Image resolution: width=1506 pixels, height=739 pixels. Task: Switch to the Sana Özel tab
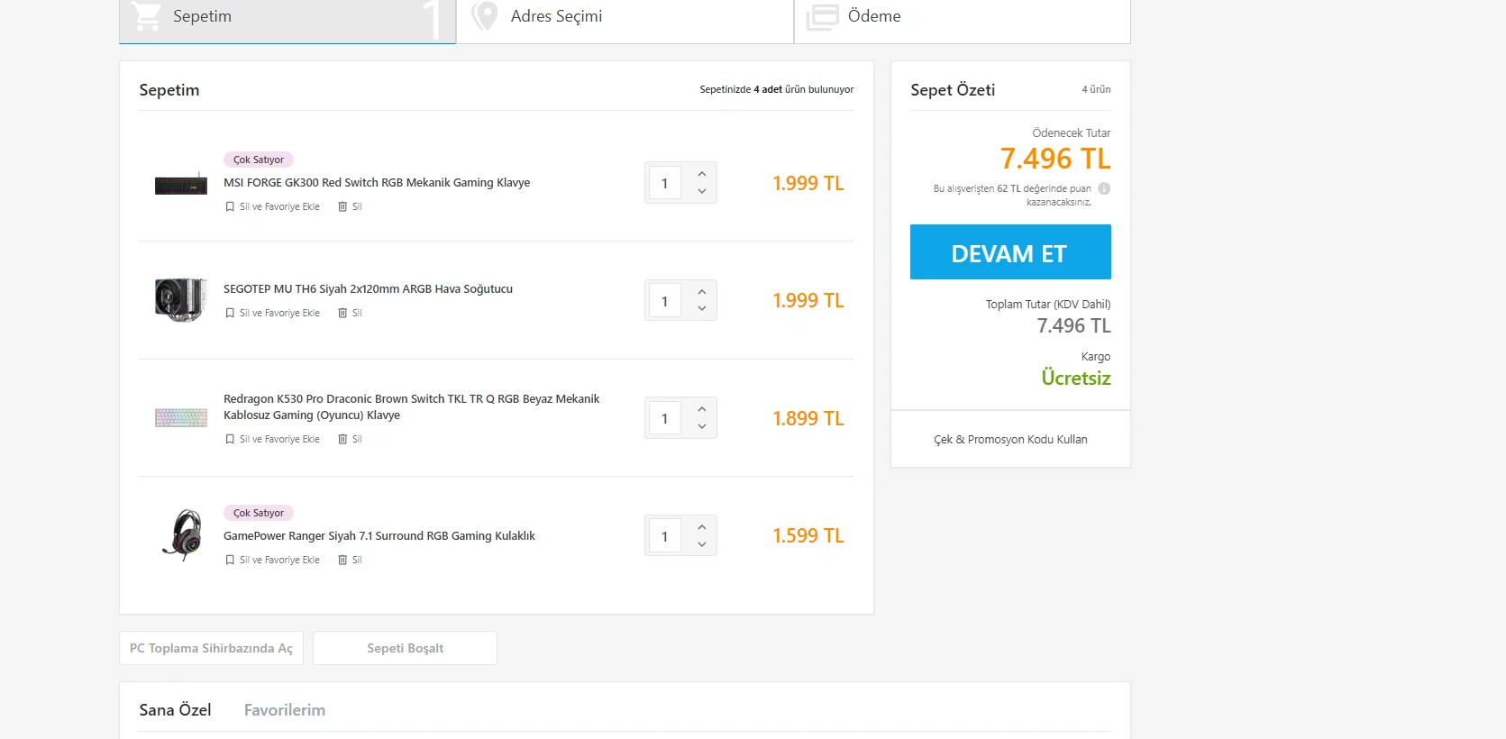click(175, 710)
